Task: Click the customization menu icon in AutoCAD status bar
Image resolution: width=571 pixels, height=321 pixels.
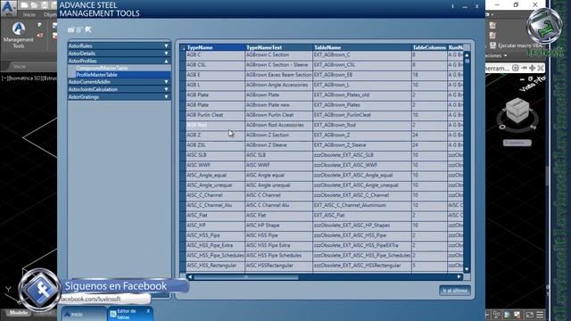Action: point(540,315)
